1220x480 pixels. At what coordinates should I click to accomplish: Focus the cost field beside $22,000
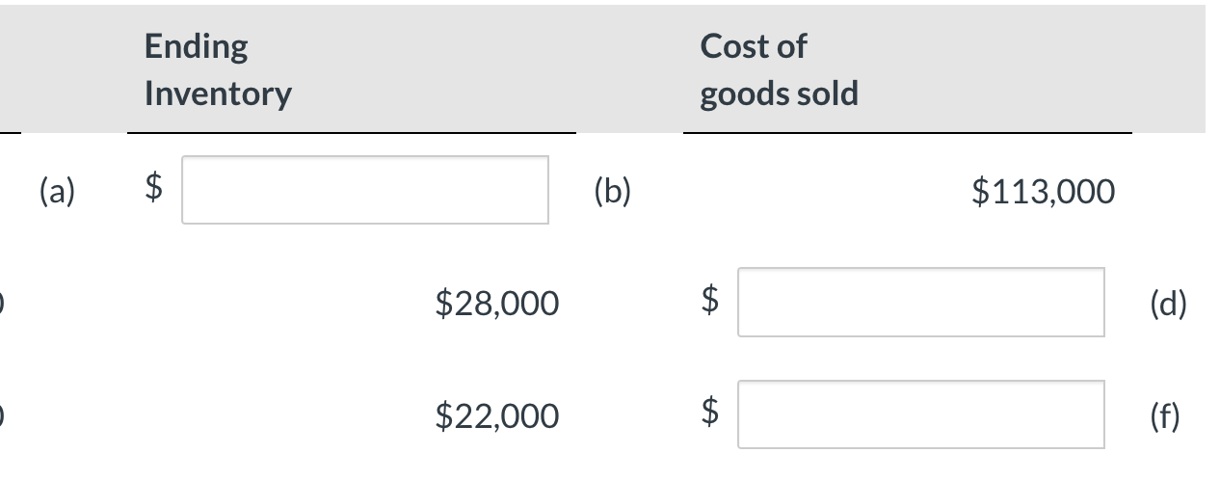[920, 414]
